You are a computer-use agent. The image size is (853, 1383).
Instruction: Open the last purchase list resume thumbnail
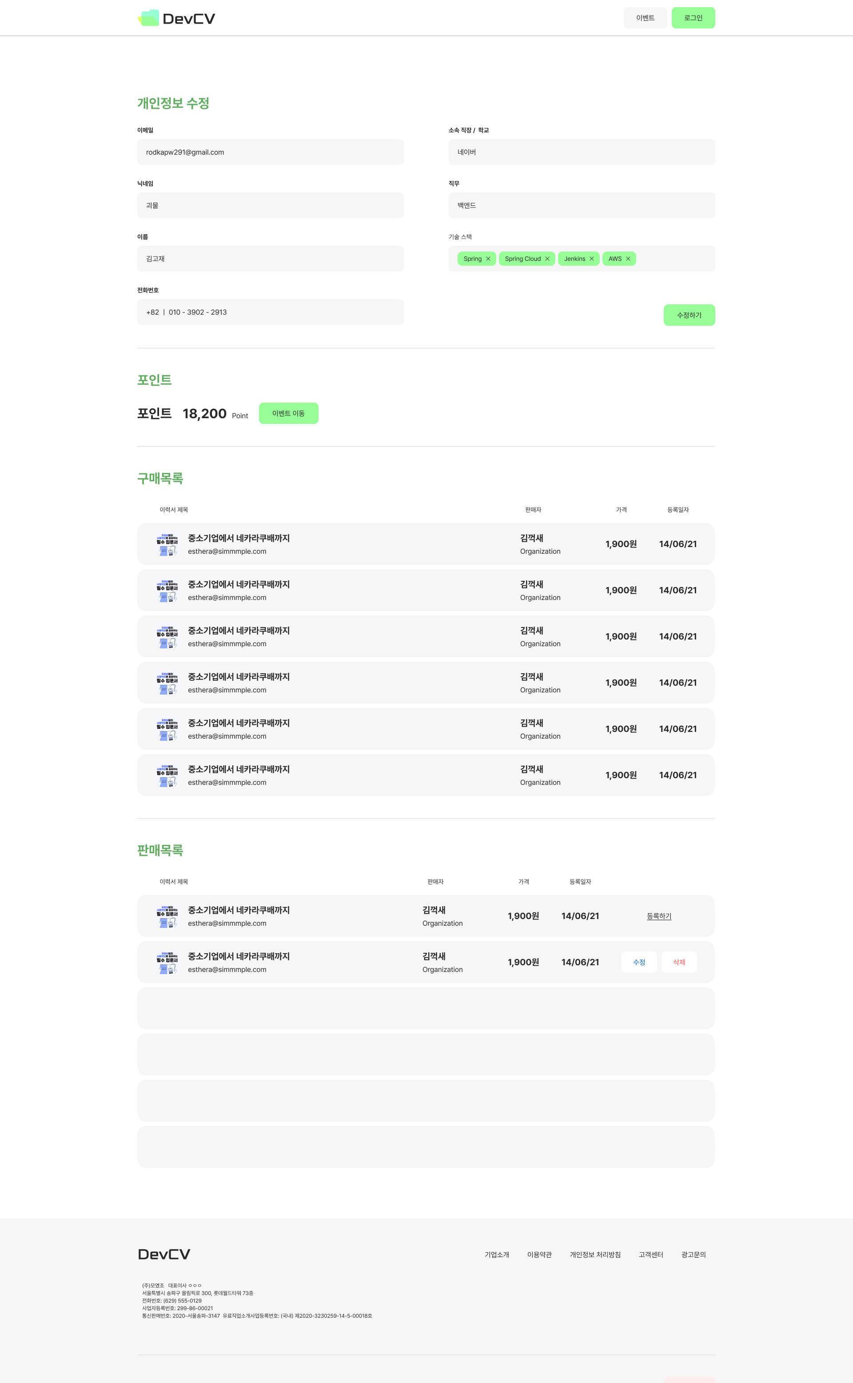coord(167,775)
